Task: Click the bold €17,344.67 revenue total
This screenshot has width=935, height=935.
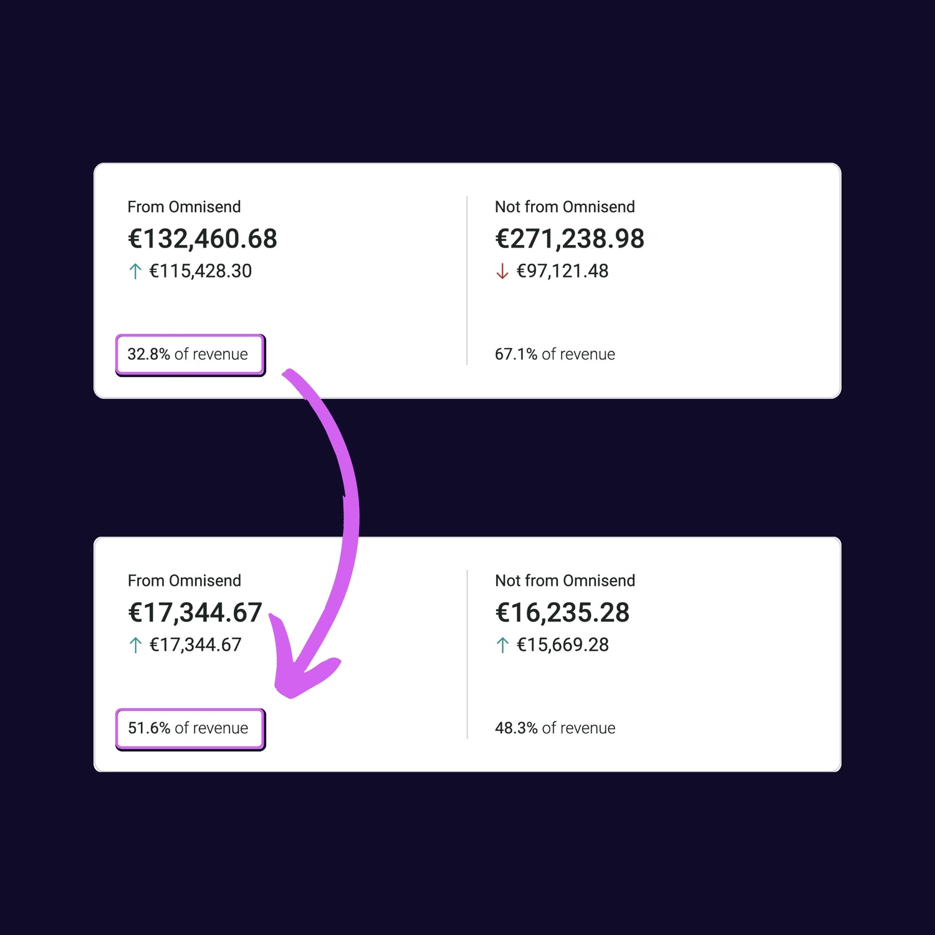Action: pyautogui.click(x=194, y=613)
